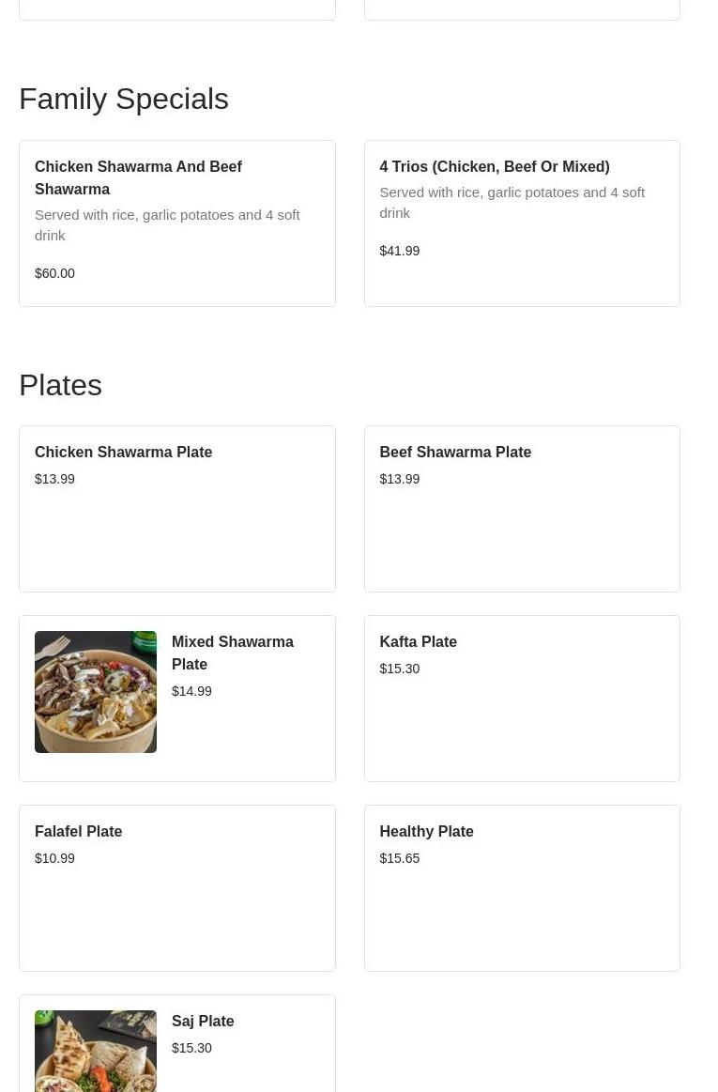The width and height of the screenshot is (718, 1092).
Task: Click the Family Specials section heading
Action: pos(124,100)
